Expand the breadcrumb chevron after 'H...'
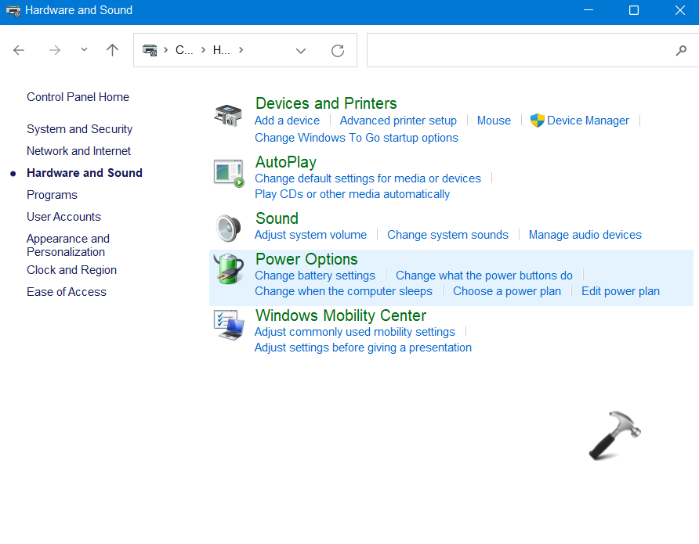 click(x=241, y=50)
